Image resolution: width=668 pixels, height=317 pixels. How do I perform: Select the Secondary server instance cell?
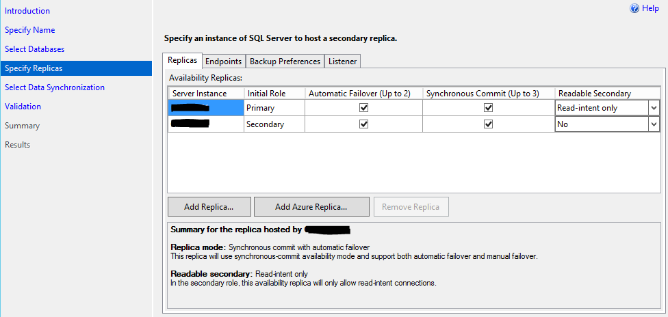(205, 124)
